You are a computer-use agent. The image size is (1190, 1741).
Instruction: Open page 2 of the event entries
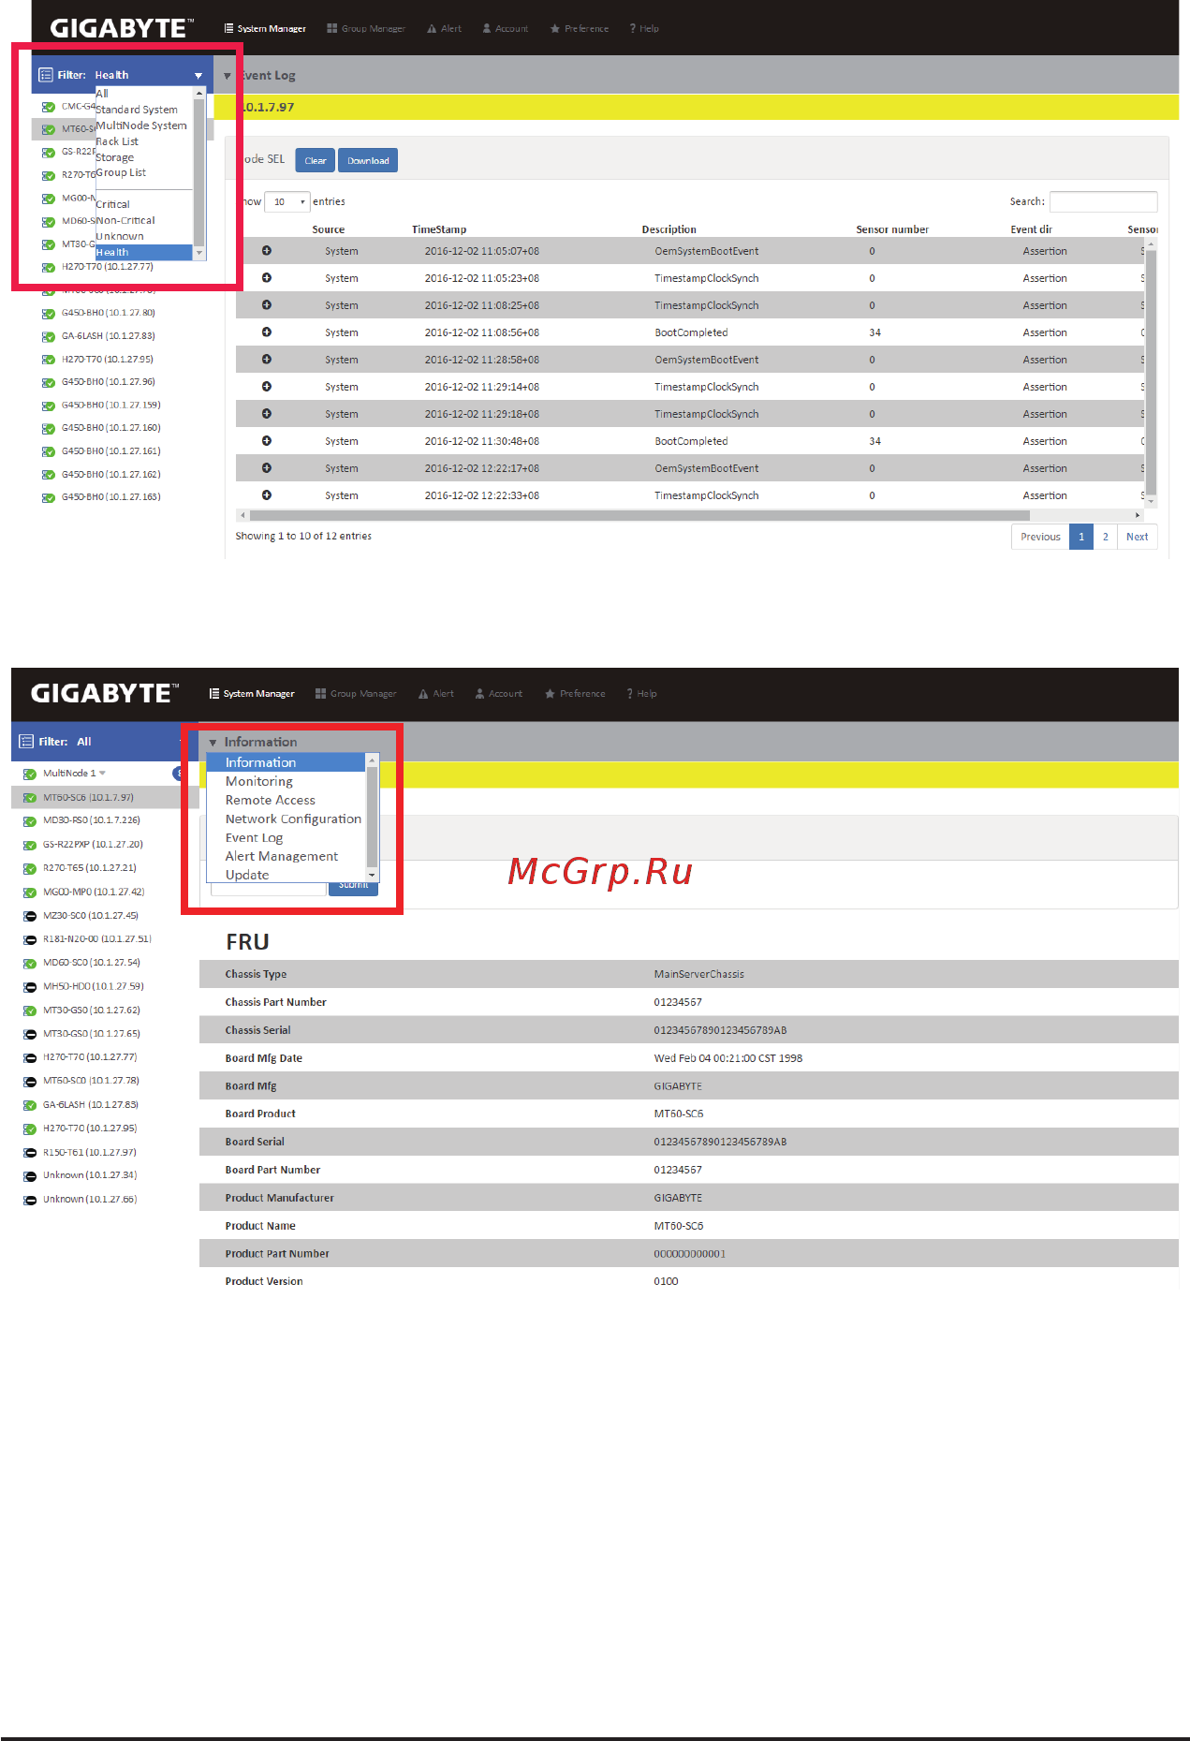pyautogui.click(x=1105, y=537)
